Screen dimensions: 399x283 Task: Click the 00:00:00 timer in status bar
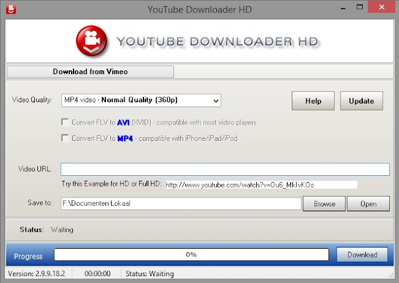[97, 274]
